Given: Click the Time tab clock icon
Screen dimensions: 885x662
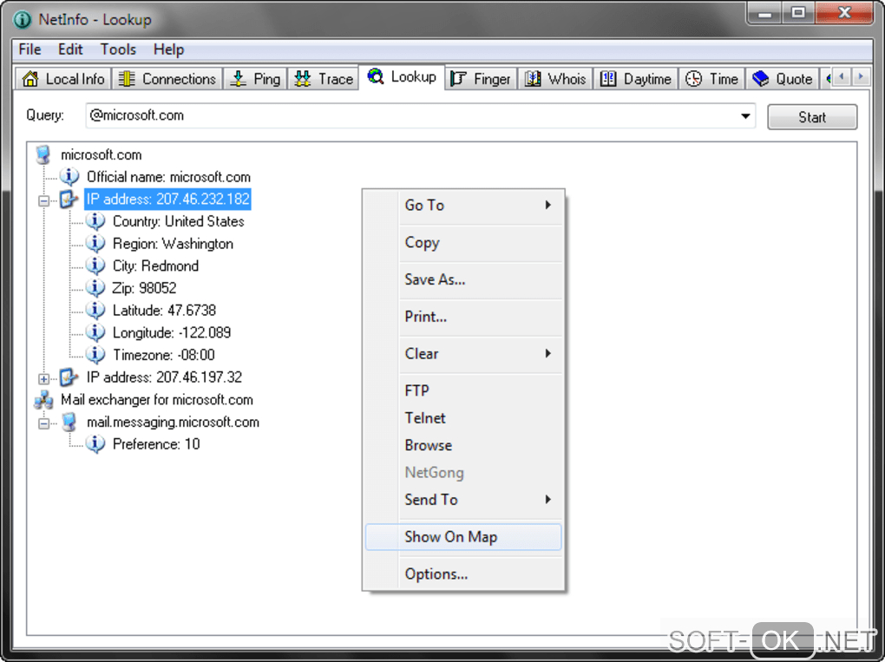Looking at the screenshot, I should (x=693, y=79).
